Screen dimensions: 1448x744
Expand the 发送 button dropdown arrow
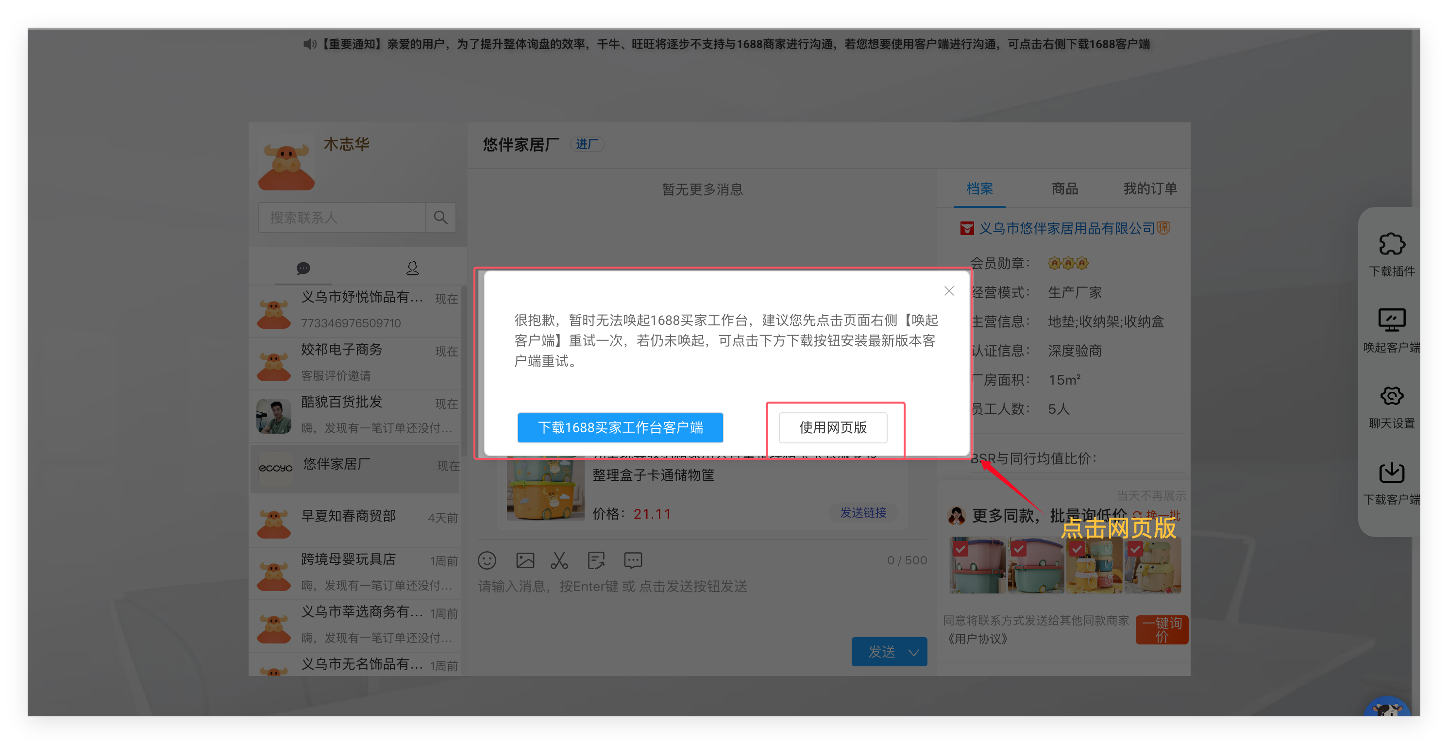click(914, 652)
